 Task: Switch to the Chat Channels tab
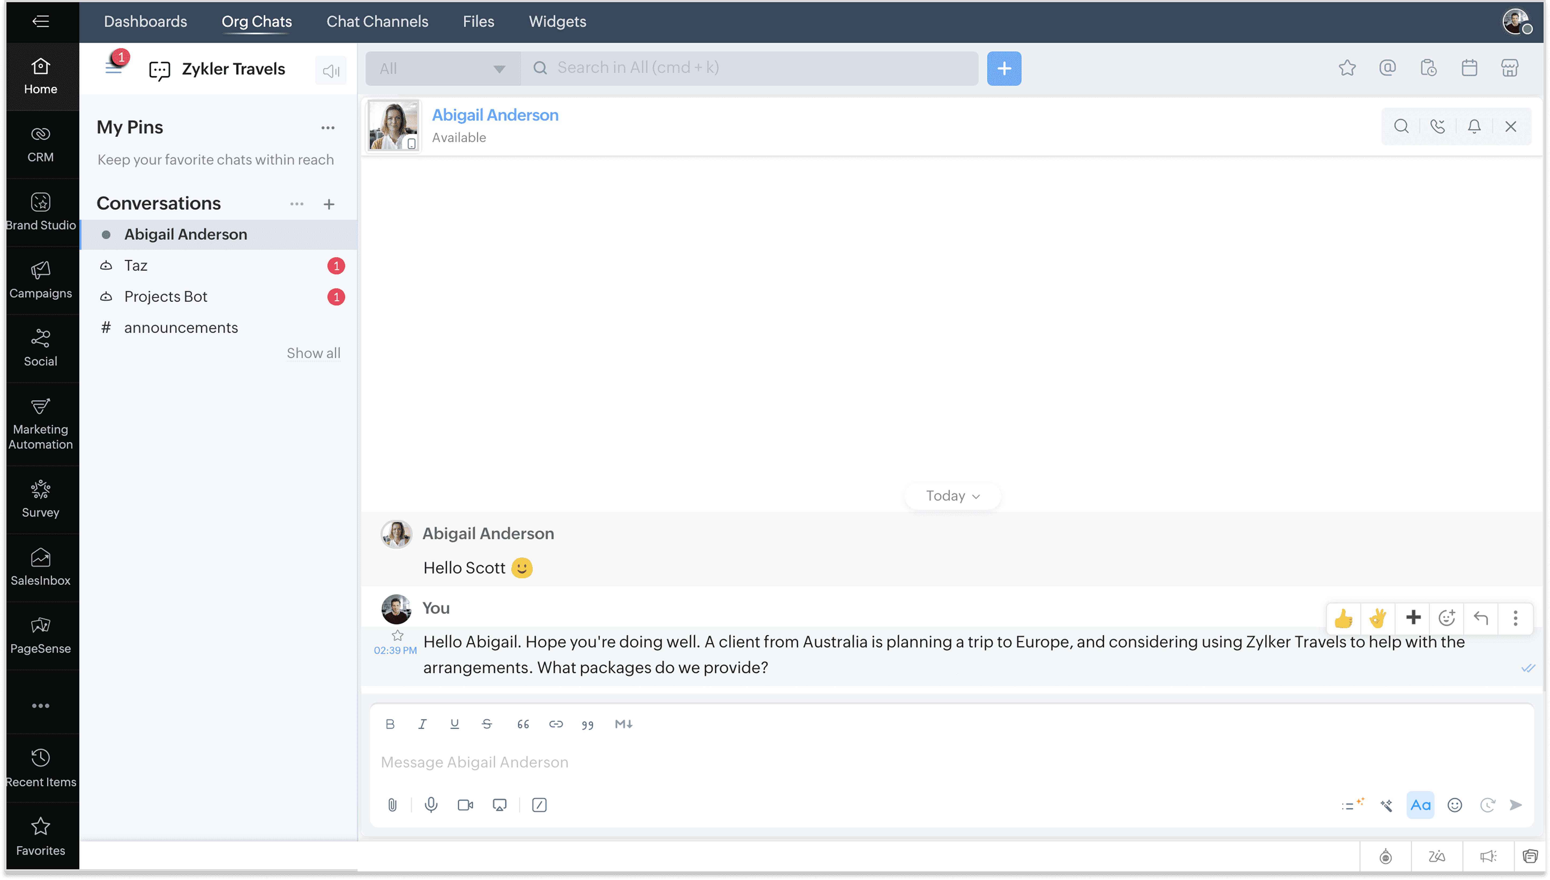[377, 22]
